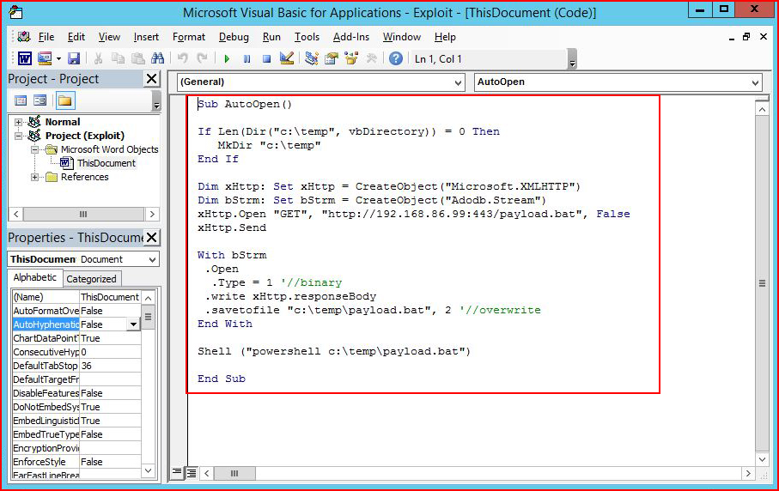Click the Save floppy disk icon

(x=74, y=58)
